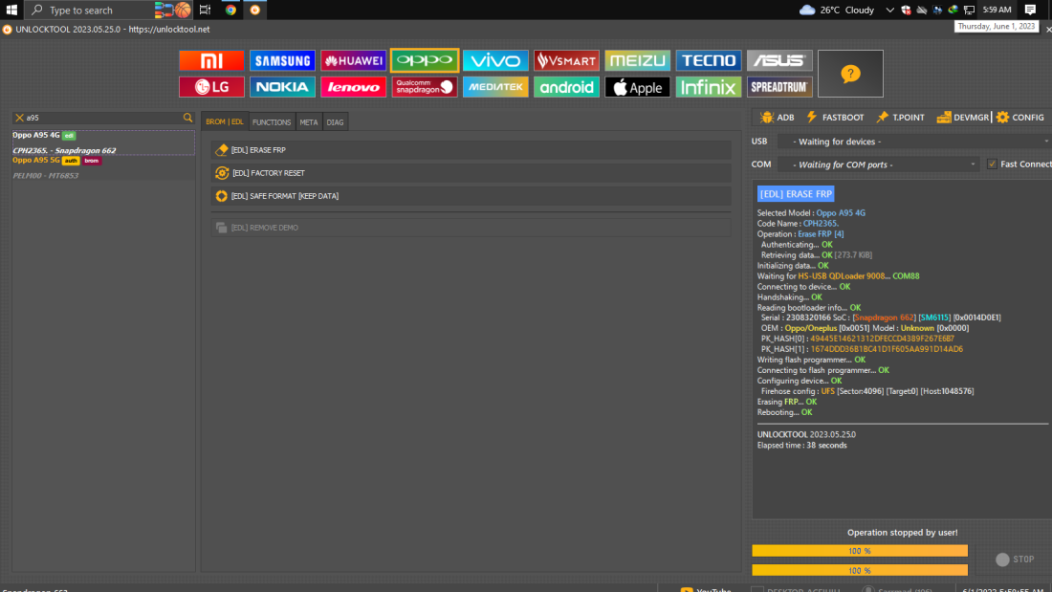The image size is (1052, 592).
Task: Open ADB tools
Action: [778, 117]
